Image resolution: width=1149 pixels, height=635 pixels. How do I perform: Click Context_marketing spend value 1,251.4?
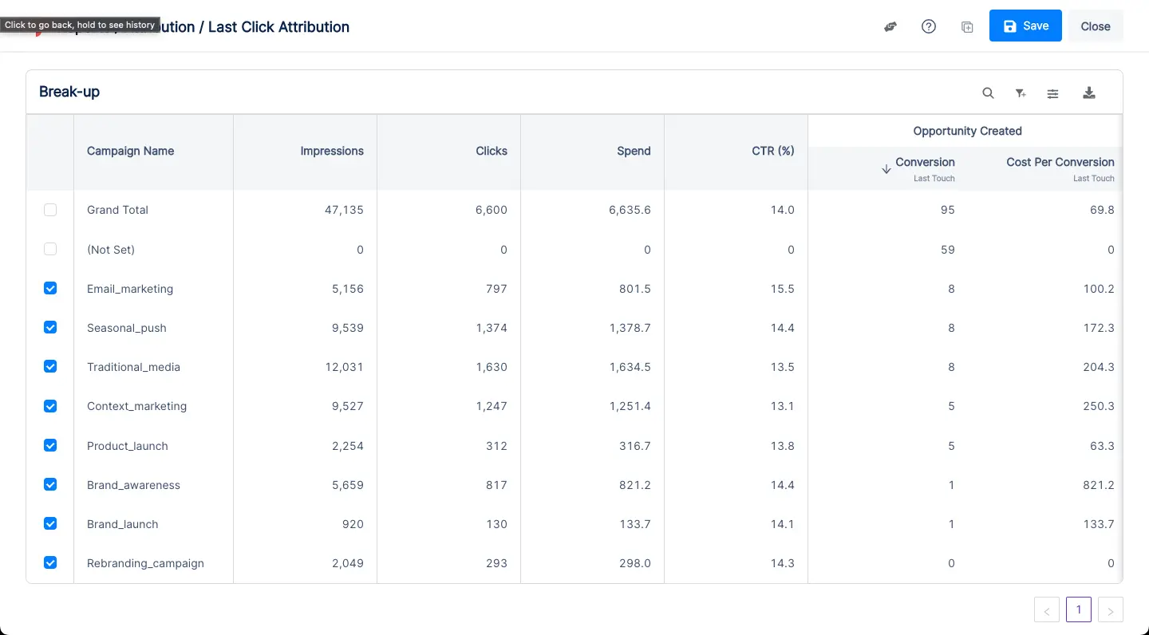630,406
